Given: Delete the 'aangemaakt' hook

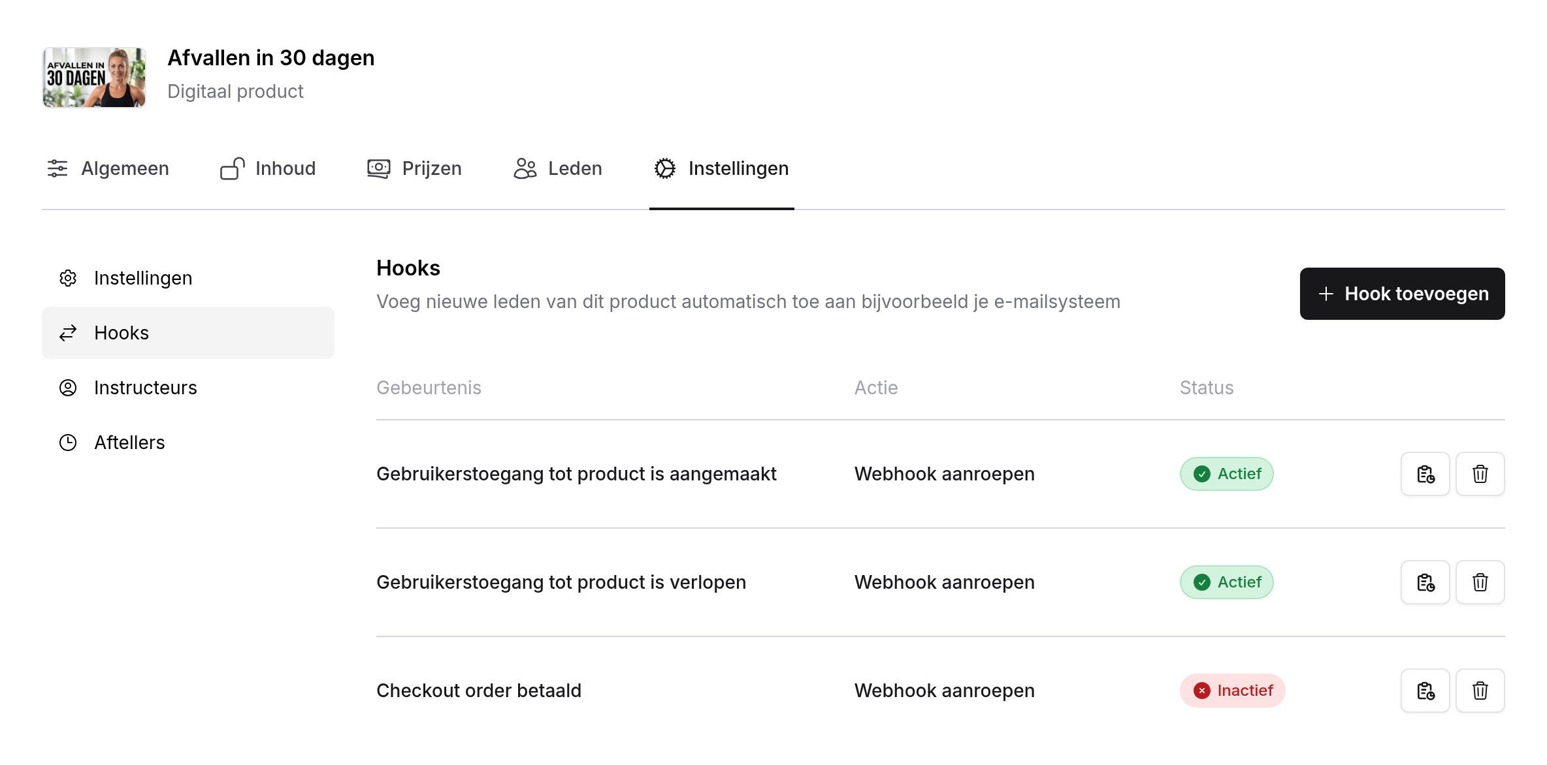Looking at the screenshot, I should pos(1480,474).
